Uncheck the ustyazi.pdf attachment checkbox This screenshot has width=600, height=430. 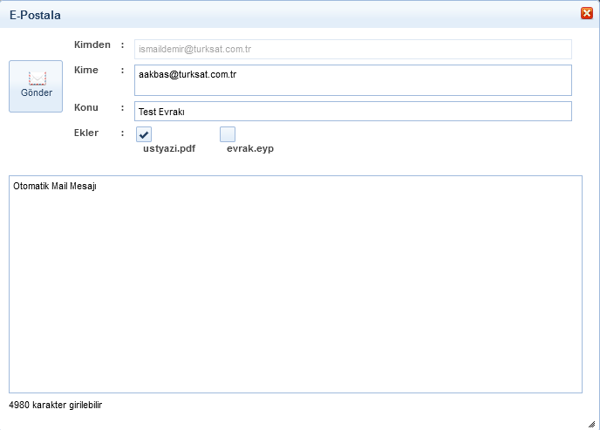[144, 133]
